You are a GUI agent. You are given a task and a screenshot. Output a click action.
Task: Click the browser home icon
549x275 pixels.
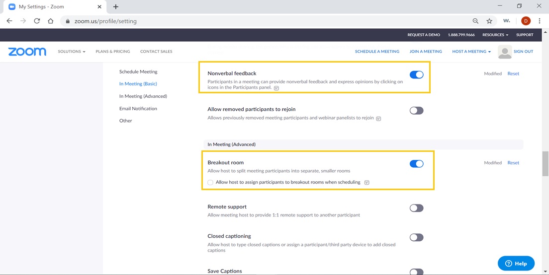click(x=50, y=21)
